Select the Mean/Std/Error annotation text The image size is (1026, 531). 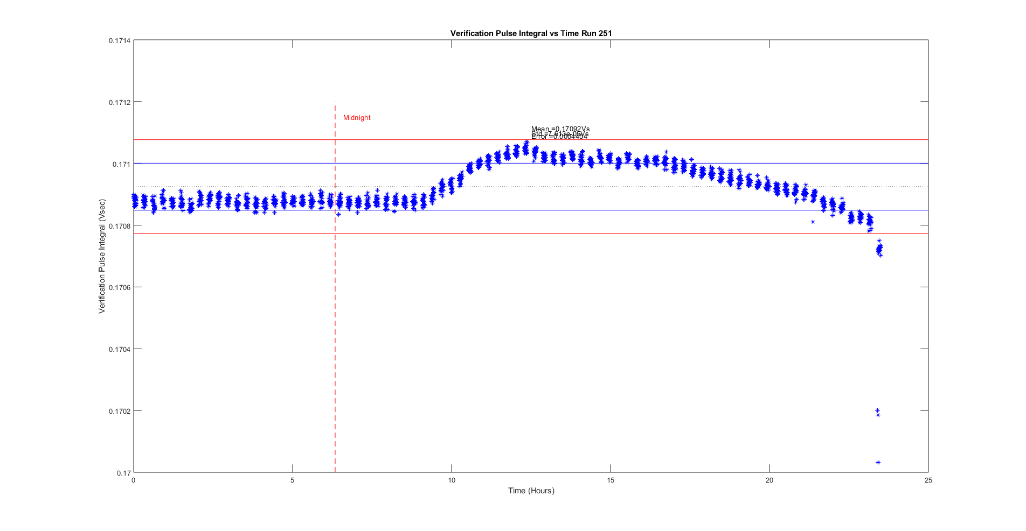(x=560, y=133)
